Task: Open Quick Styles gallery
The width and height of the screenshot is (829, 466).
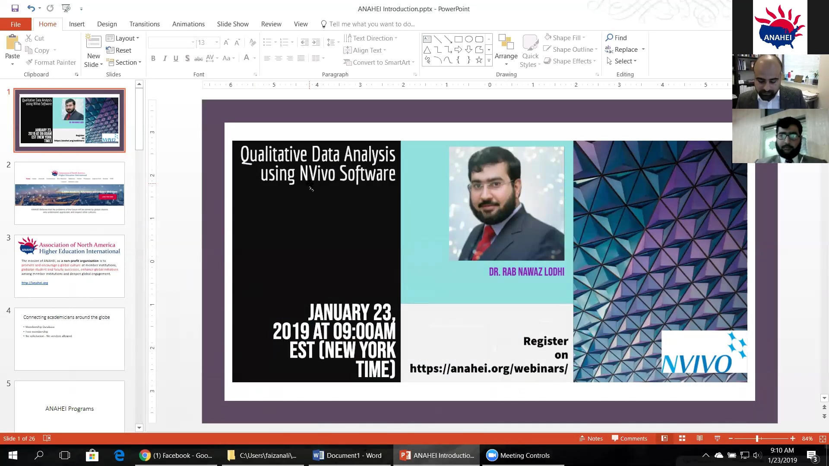Action: tap(530, 50)
